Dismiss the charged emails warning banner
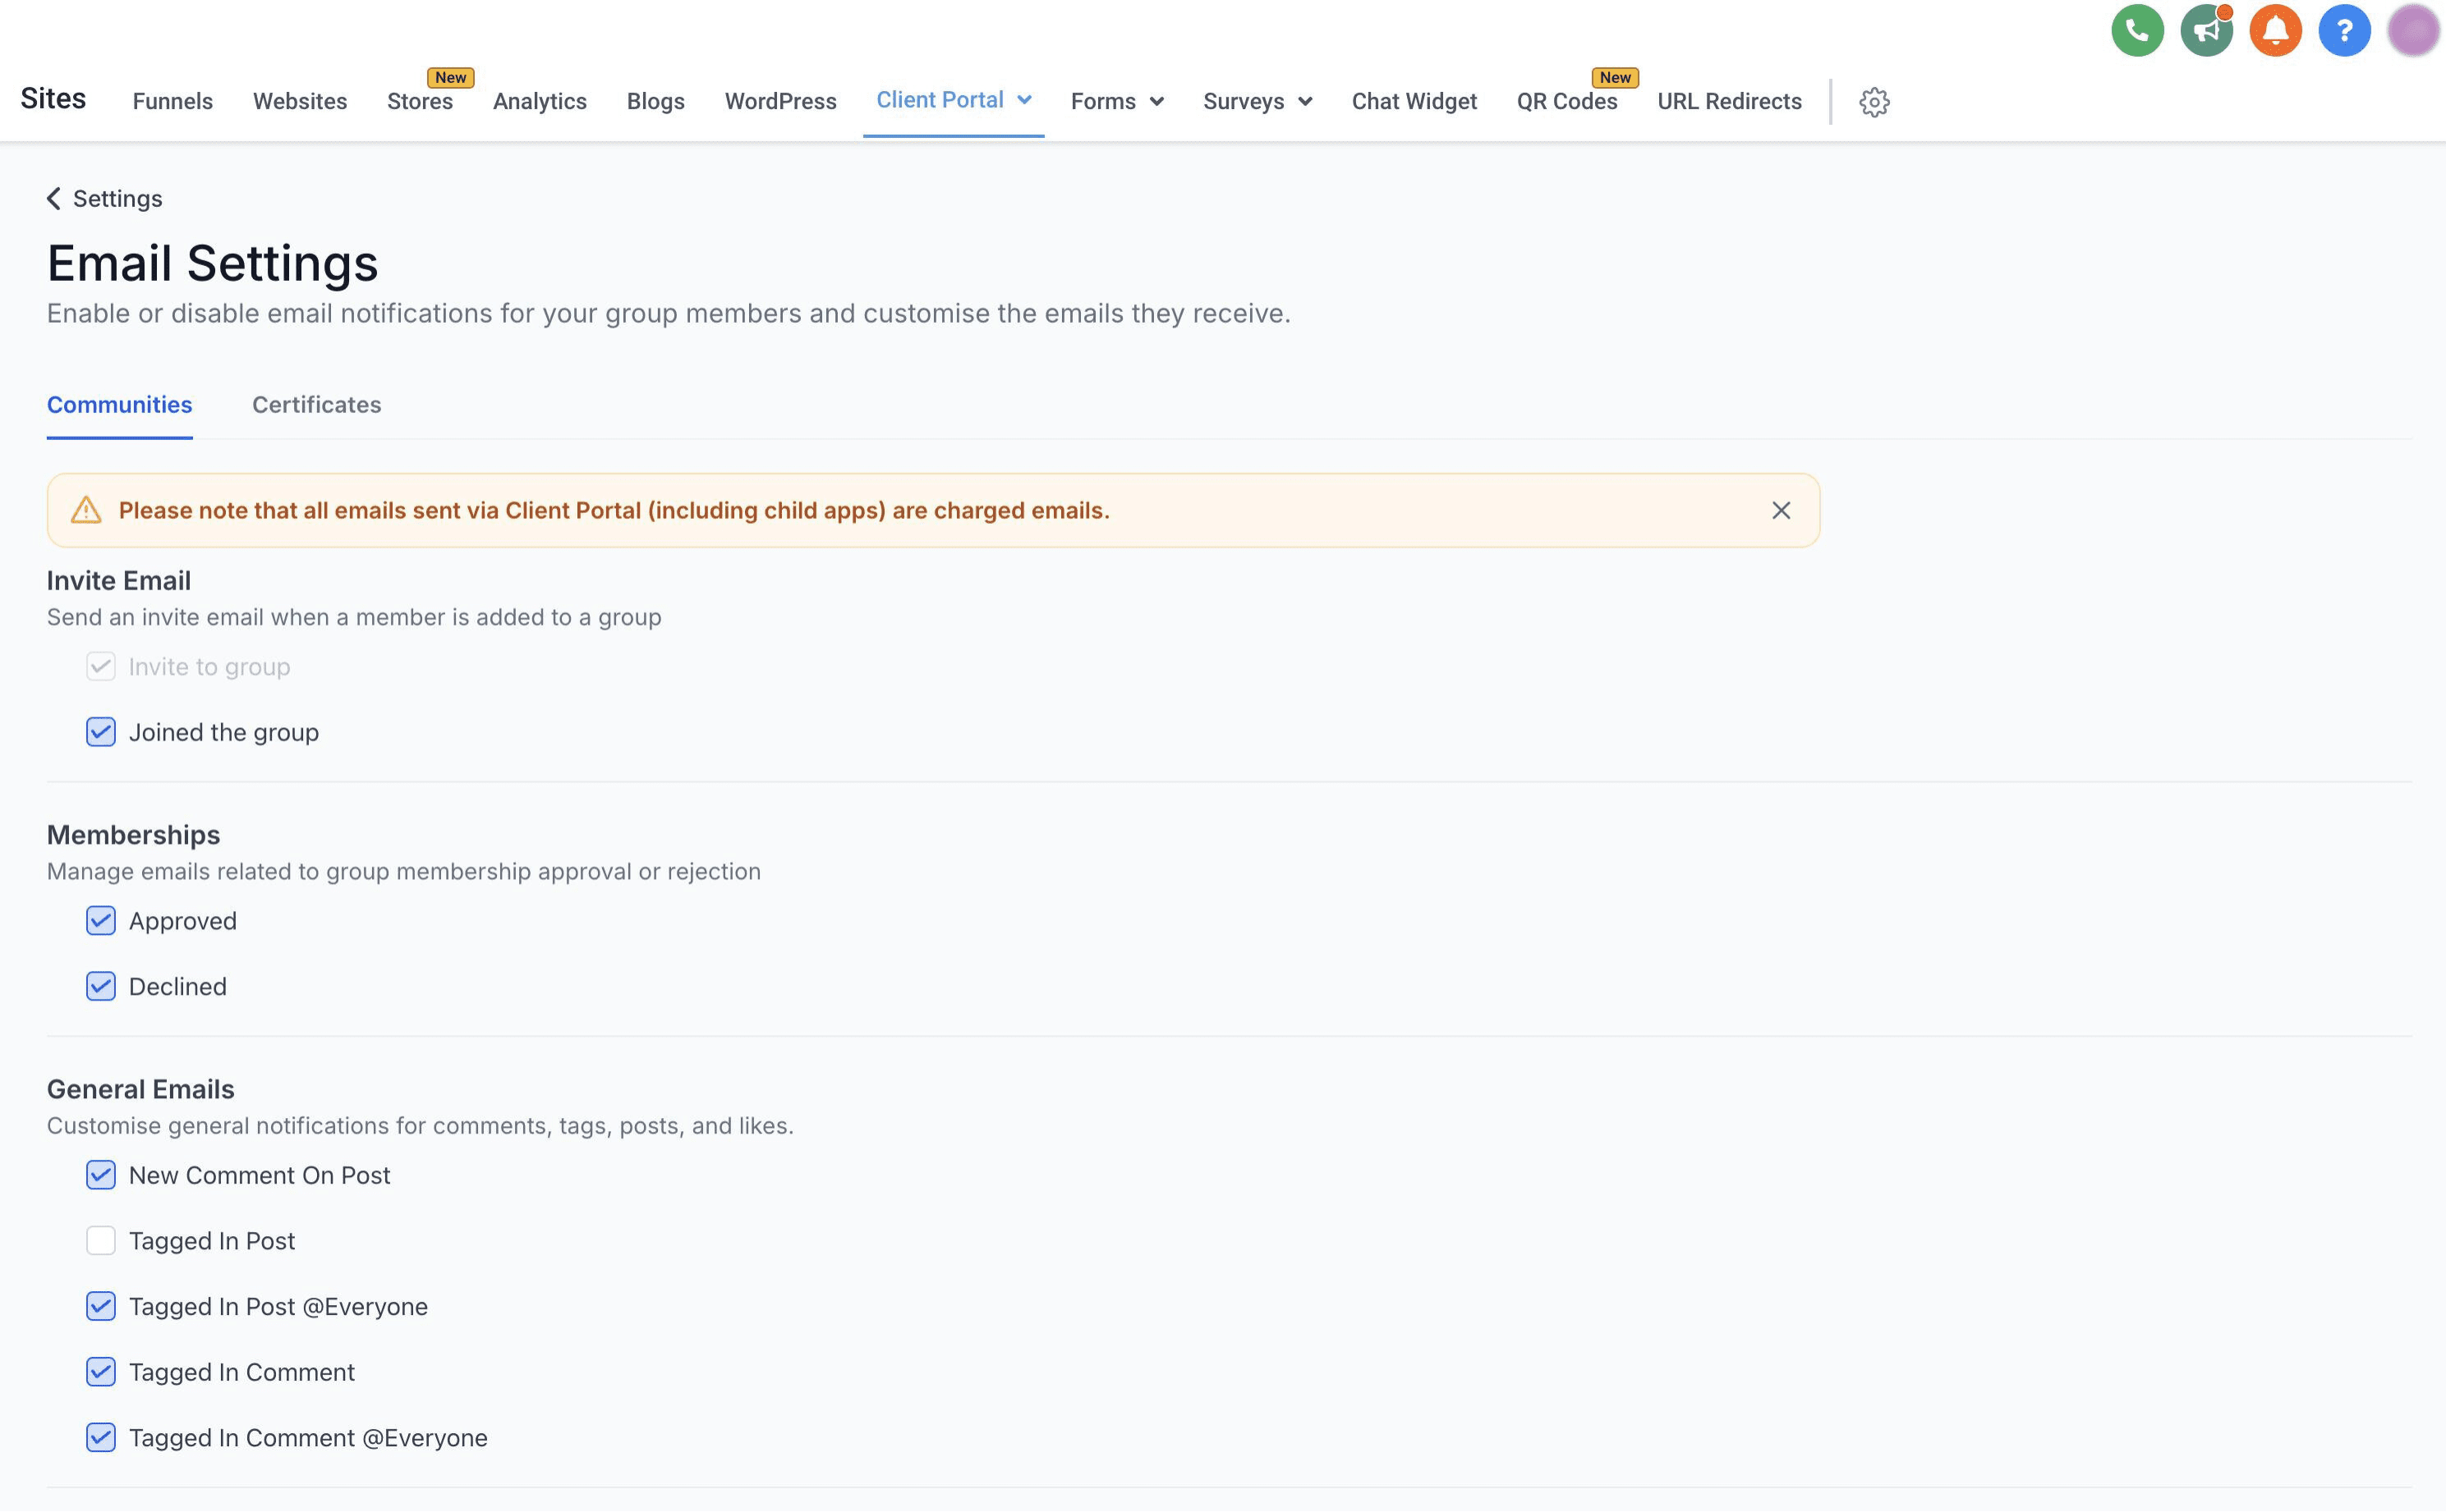Screen dimensions: 2446x1512 tap(1781, 510)
